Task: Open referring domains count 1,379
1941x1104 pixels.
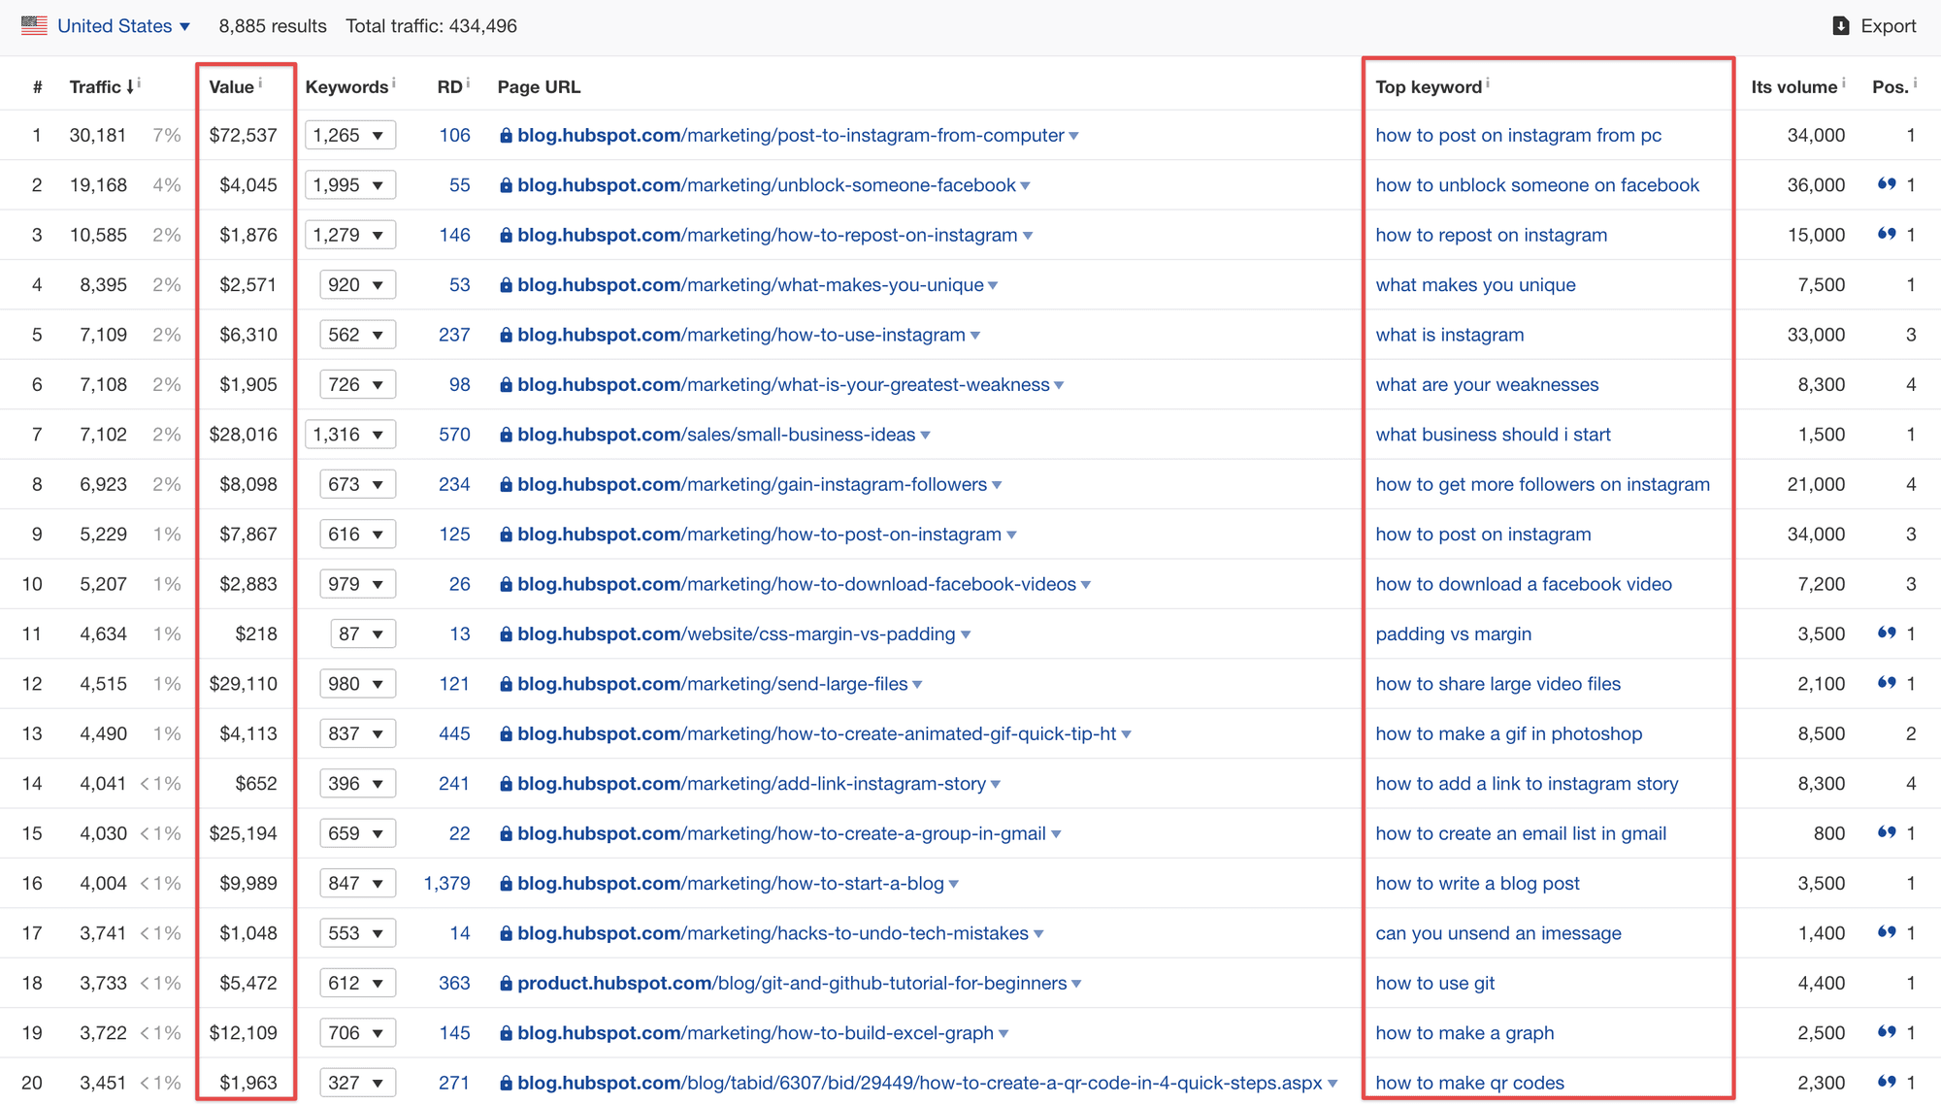Action: (446, 884)
